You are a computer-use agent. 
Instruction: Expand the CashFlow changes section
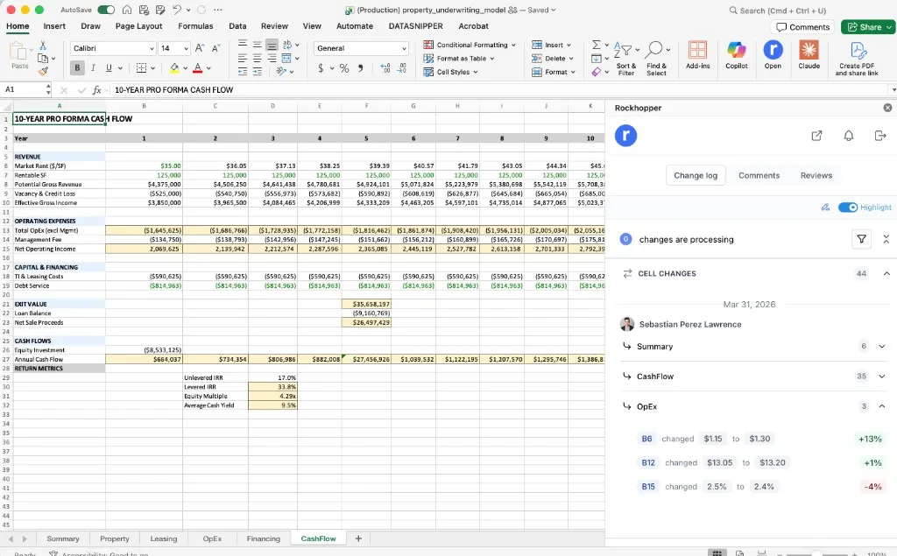883,376
